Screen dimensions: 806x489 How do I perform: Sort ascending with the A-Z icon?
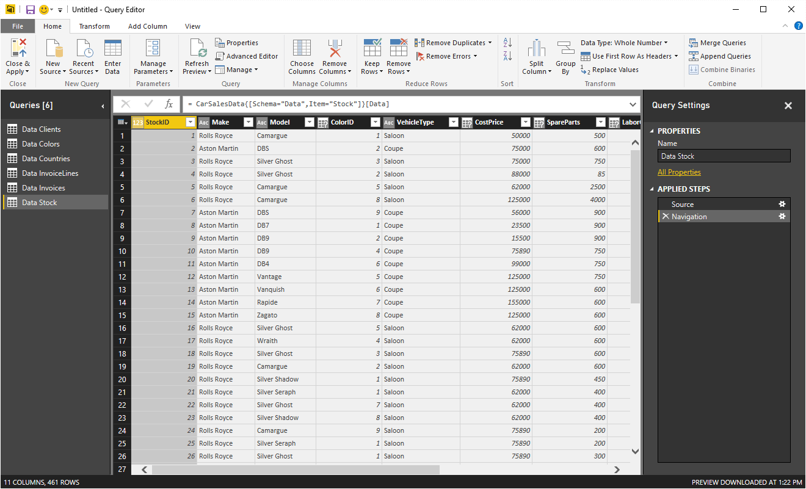(x=507, y=43)
